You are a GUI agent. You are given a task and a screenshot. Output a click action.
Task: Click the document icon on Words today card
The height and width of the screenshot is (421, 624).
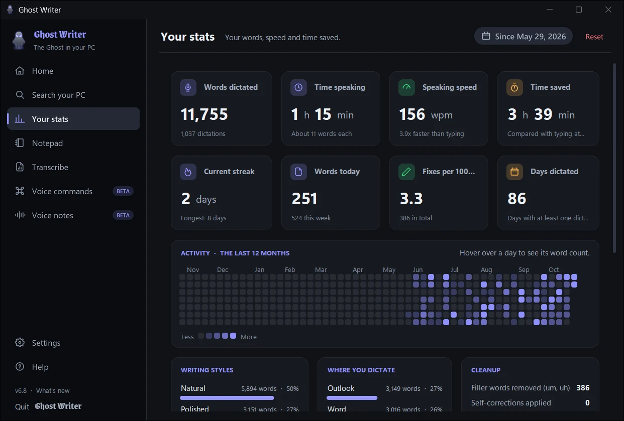pyautogui.click(x=298, y=172)
